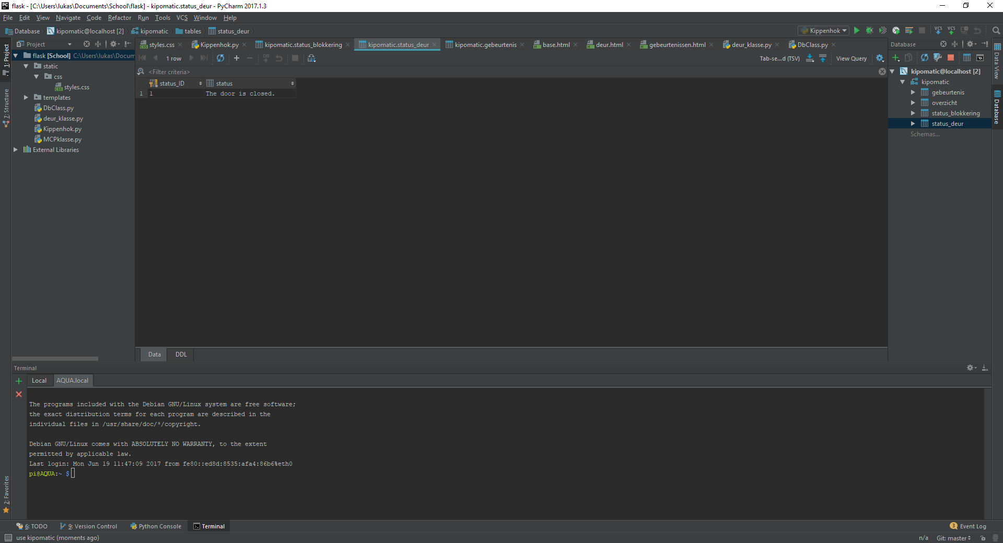Viewport: 1003px width, 543px height.
Task: Collapse all in the Database panel
Action: [x=955, y=44]
